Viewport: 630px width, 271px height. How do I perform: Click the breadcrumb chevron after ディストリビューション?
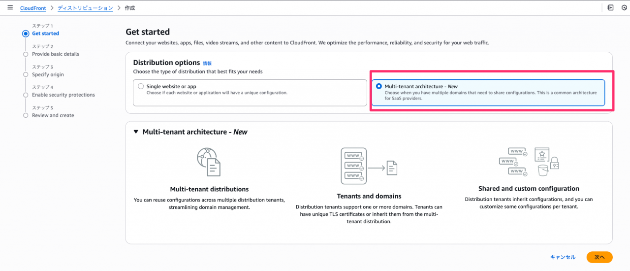(119, 8)
